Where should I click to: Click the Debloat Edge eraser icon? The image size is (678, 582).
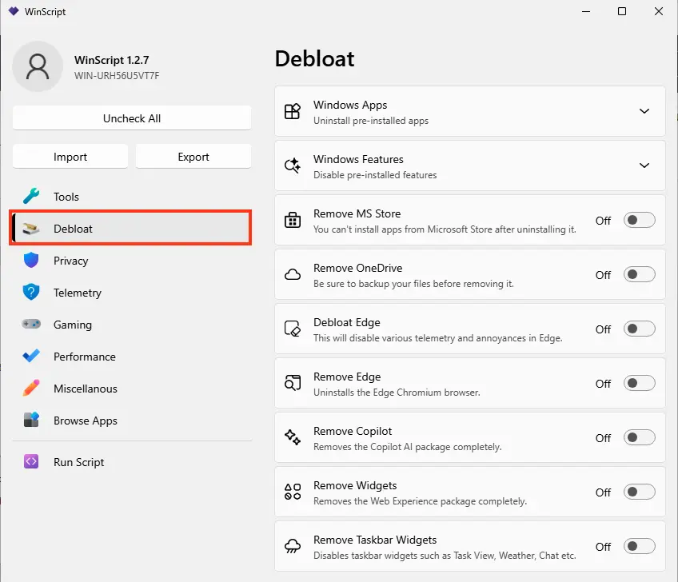(x=293, y=329)
